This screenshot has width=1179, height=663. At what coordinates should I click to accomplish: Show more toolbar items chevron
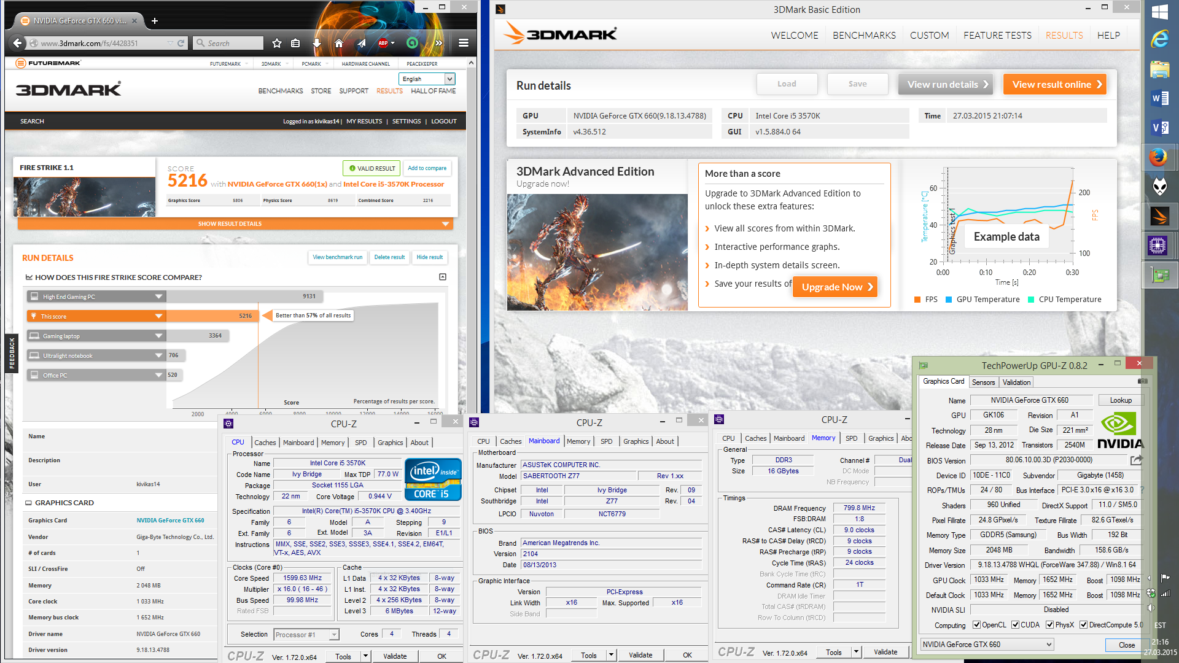pos(438,43)
